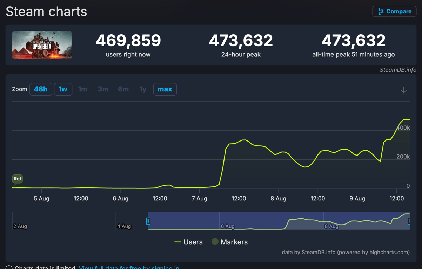The height and width of the screenshot is (269, 422).
Task: Select the max zoom range
Action: [x=165, y=89]
